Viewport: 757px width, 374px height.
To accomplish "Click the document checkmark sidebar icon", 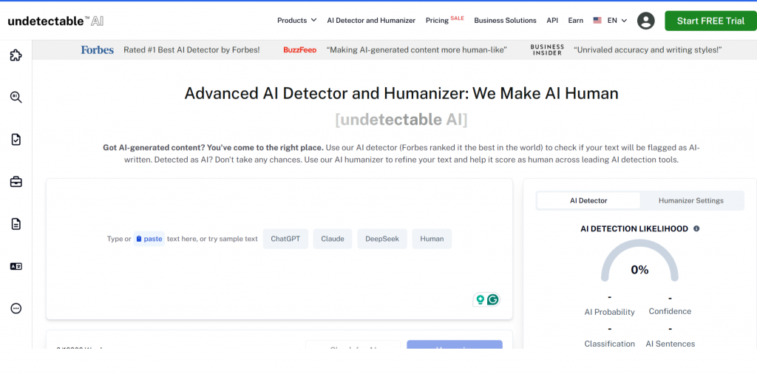I will (16, 140).
